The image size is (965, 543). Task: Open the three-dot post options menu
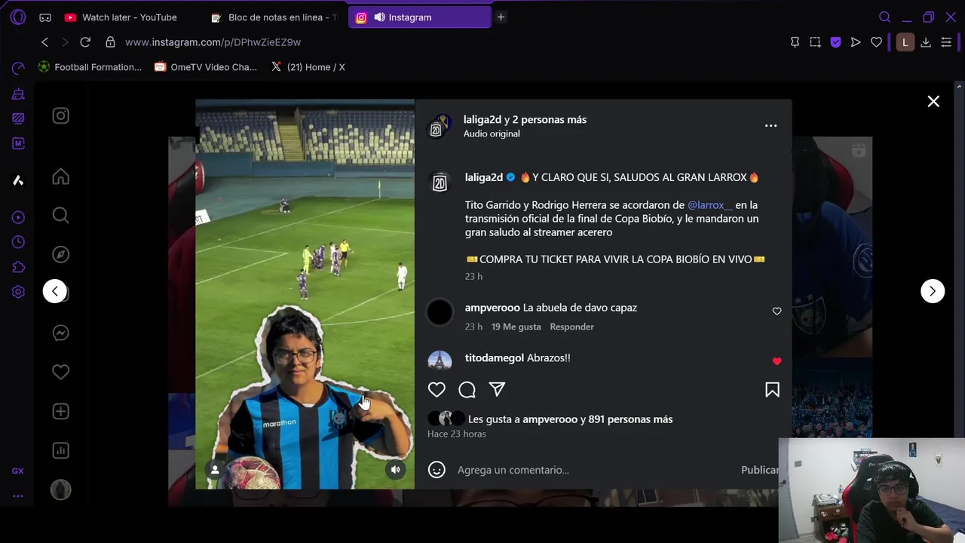tap(770, 126)
